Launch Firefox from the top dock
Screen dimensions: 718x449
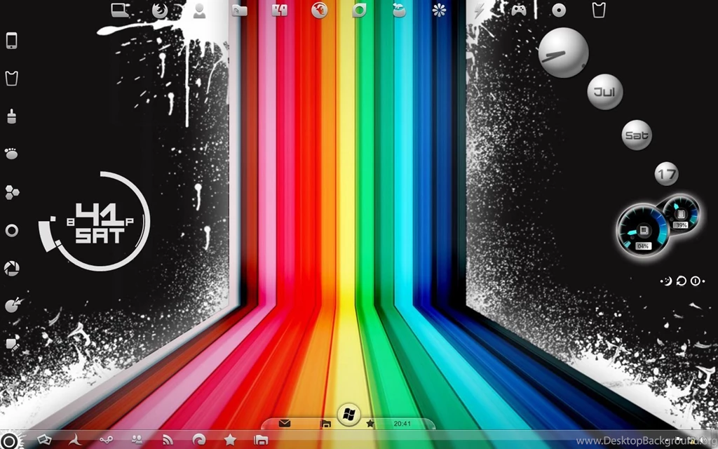click(x=320, y=11)
